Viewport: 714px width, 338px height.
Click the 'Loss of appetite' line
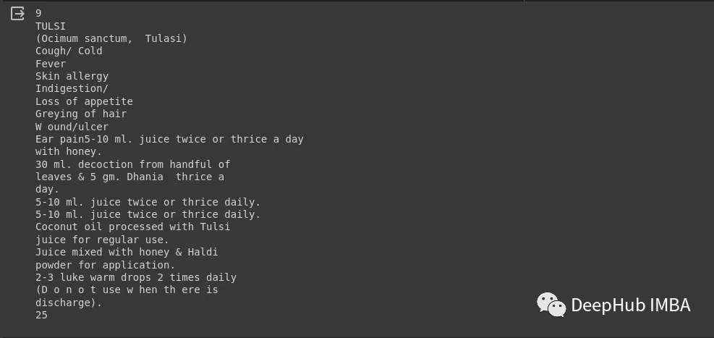(84, 101)
